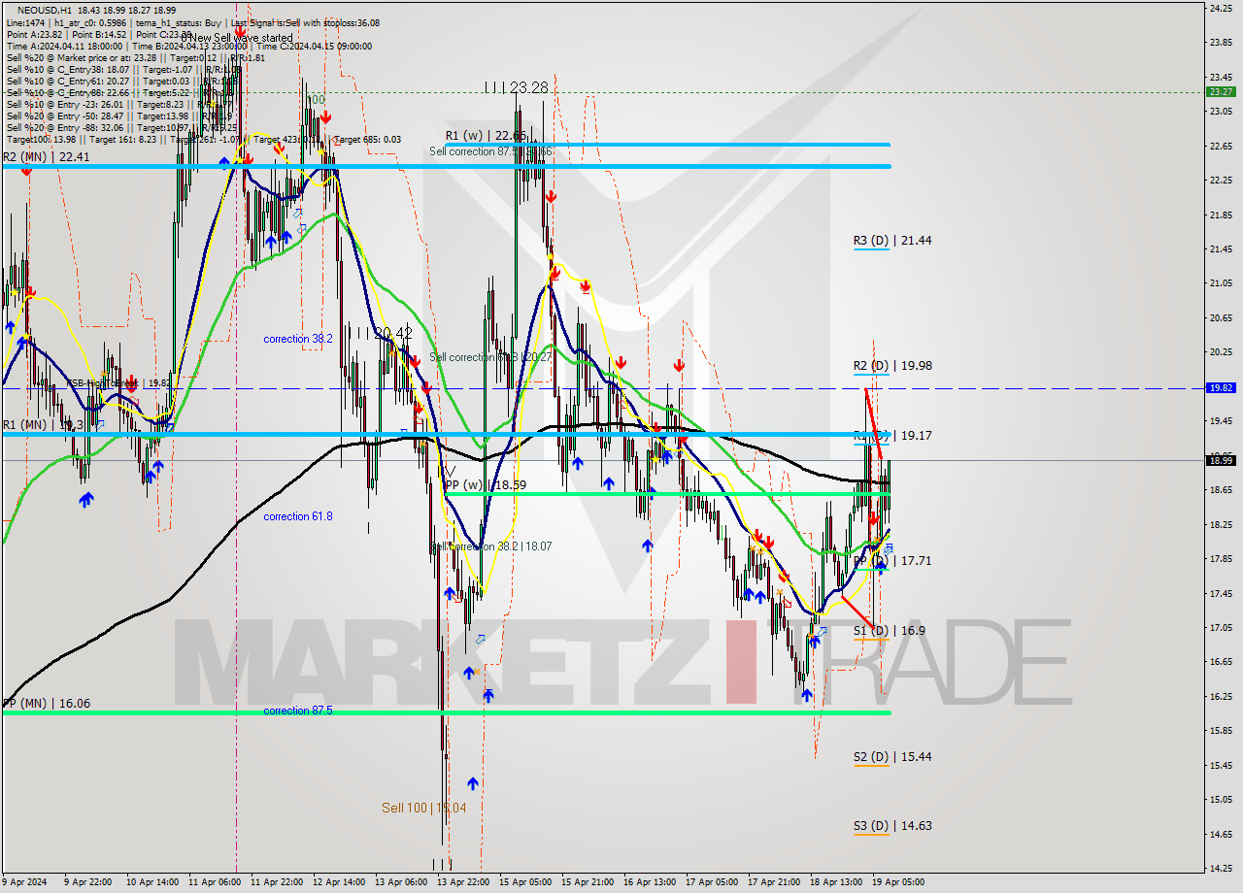The height and width of the screenshot is (893, 1243).
Task: Click the 'Sell 100 | 16.04' label
Action: pos(423,808)
